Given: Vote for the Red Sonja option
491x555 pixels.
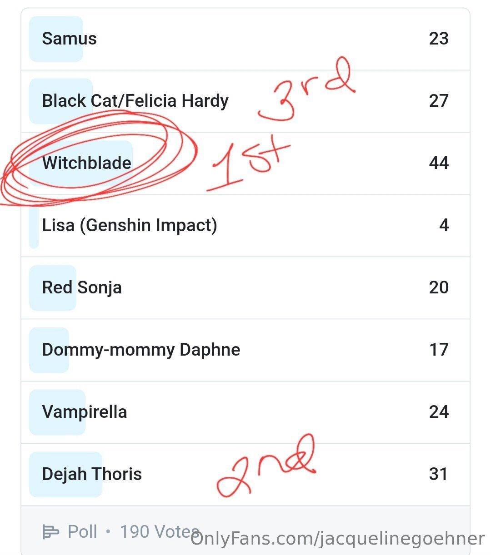Looking at the screenshot, I should click(82, 287).
